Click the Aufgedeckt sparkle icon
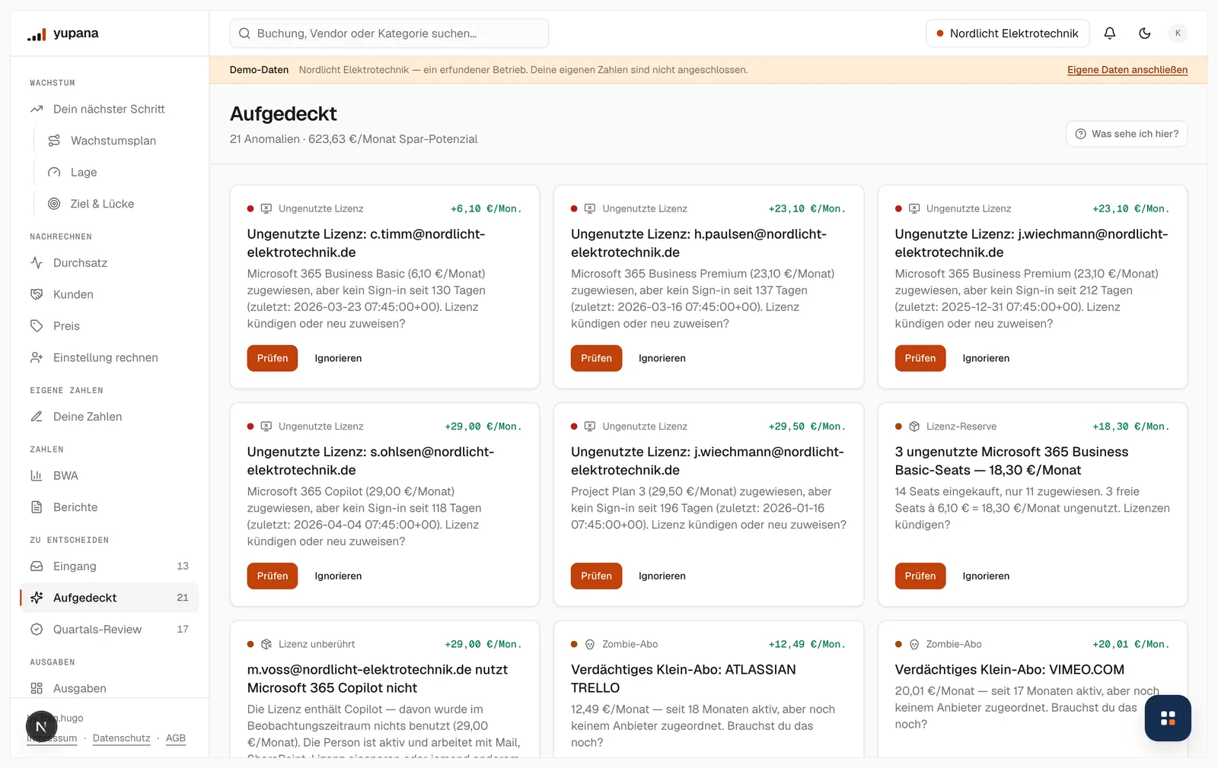 pos(37,598)
